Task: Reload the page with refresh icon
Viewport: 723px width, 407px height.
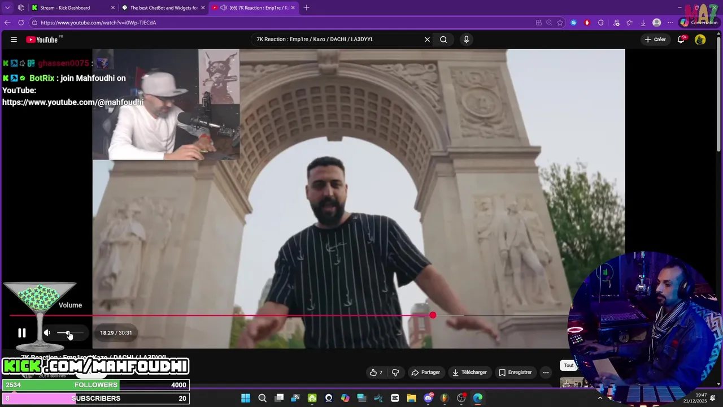Action: pos(21,23)
